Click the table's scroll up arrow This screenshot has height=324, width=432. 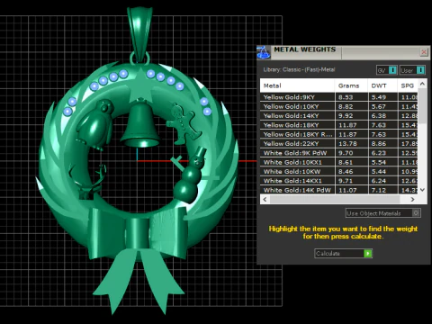[x=422, y=84]
